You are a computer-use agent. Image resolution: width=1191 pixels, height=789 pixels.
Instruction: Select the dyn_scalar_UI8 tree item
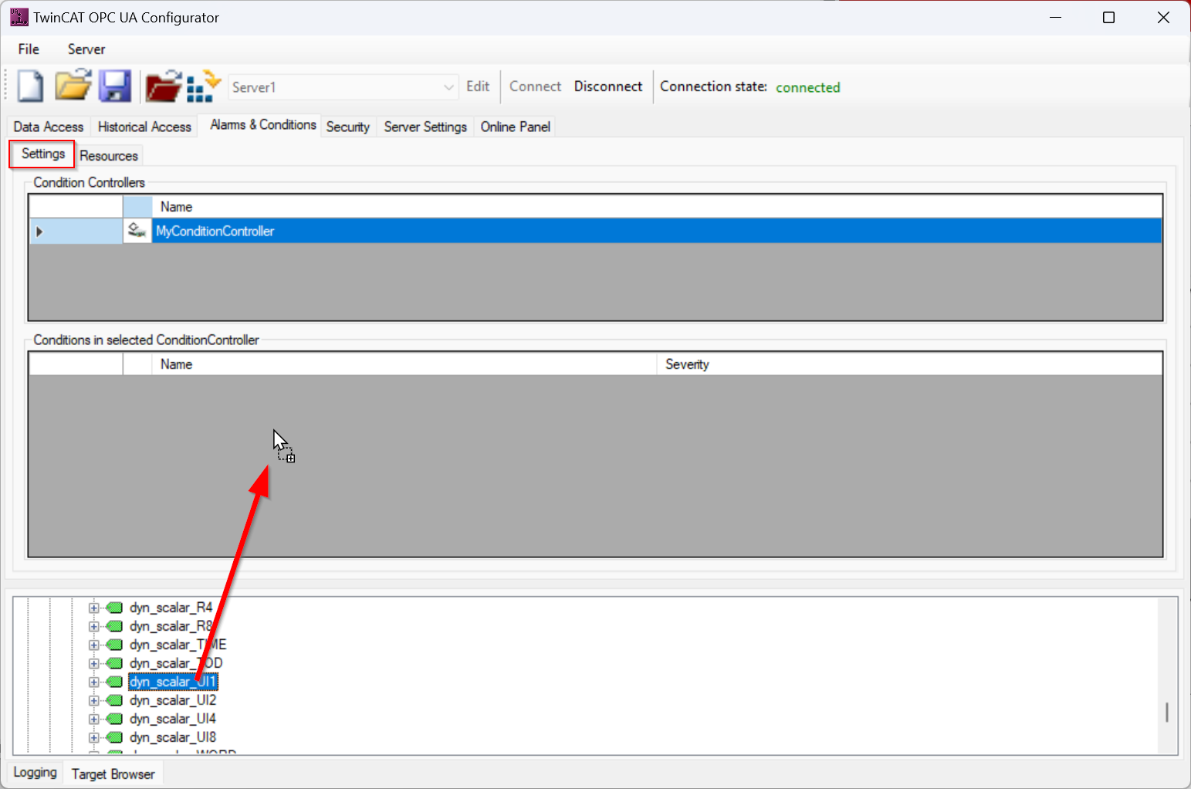point(173,737)
